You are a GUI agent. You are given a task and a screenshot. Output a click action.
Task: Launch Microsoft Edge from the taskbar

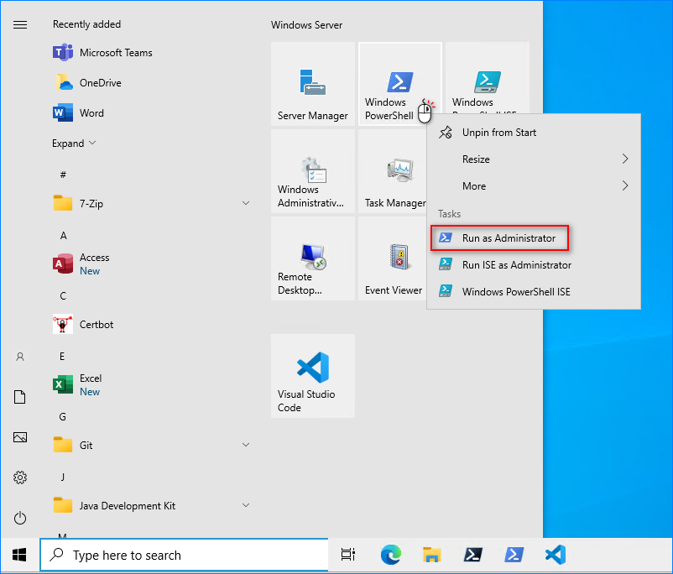[x=391, y=555]
